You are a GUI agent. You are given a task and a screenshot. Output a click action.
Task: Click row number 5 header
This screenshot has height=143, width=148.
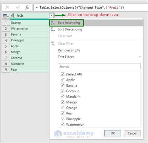(x=6, y=46)
